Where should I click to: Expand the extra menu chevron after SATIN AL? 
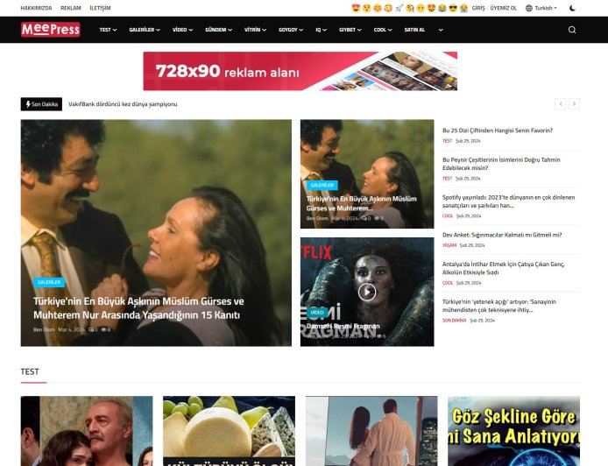click(441, 30)
